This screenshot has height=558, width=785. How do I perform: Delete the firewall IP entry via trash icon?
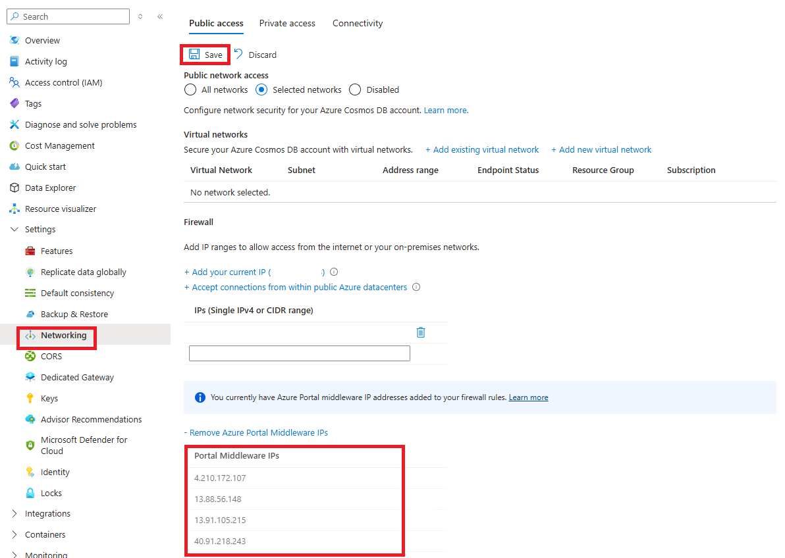coord(421,332)
